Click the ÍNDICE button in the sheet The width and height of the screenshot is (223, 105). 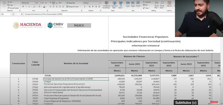[x=79, y=25]
